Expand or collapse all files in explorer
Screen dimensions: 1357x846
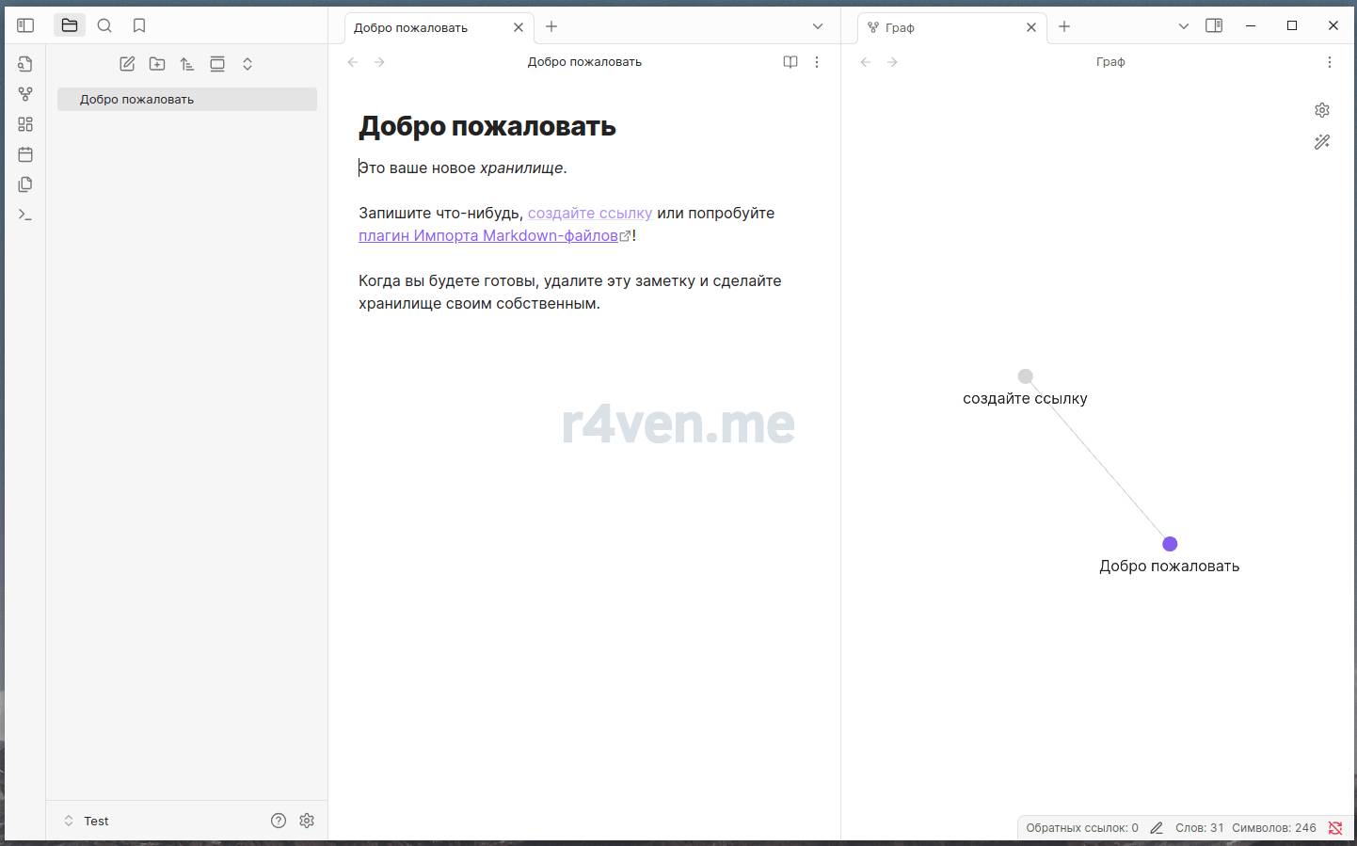point(247,64)
